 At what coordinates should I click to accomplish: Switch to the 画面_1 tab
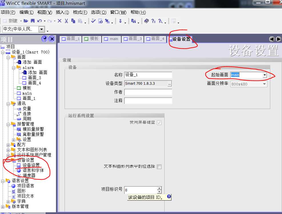pos(71,39)
